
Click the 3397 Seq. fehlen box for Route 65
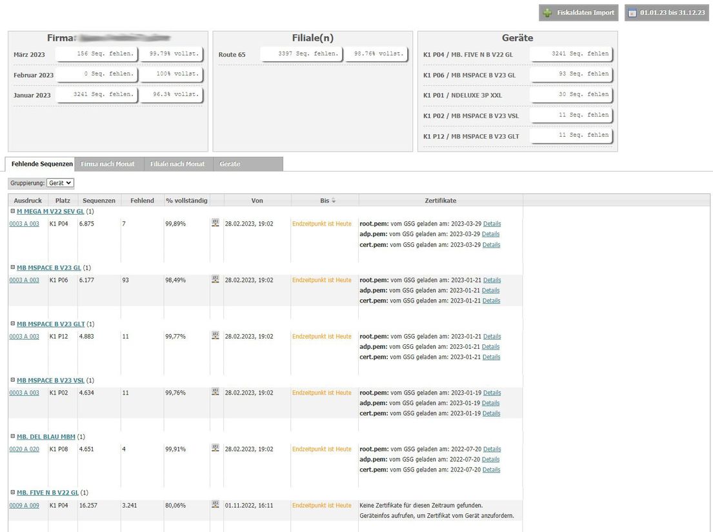[301, 54]
